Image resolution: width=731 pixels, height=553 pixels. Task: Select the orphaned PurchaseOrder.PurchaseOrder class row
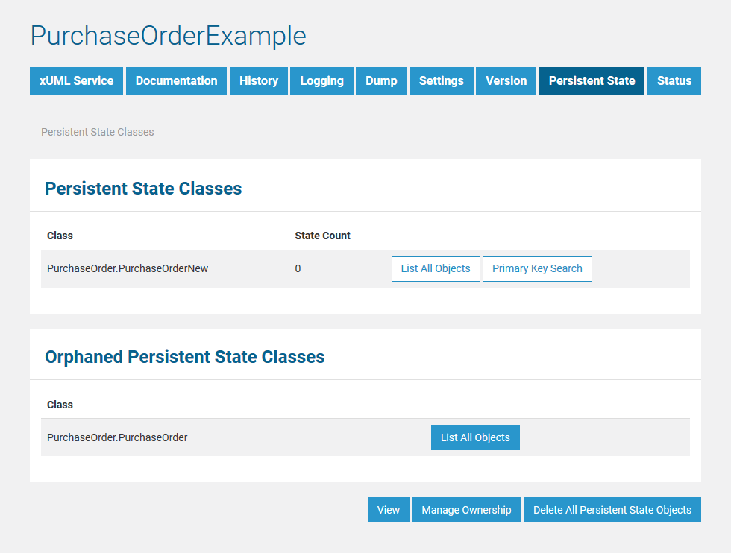pos(117,437)
